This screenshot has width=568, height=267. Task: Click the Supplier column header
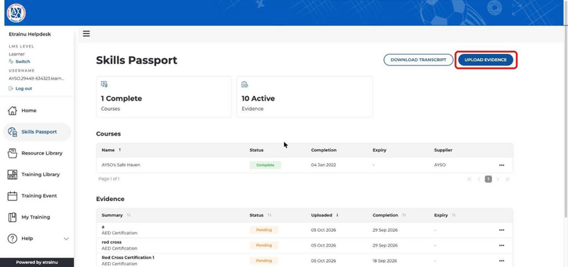coord(443,150)
